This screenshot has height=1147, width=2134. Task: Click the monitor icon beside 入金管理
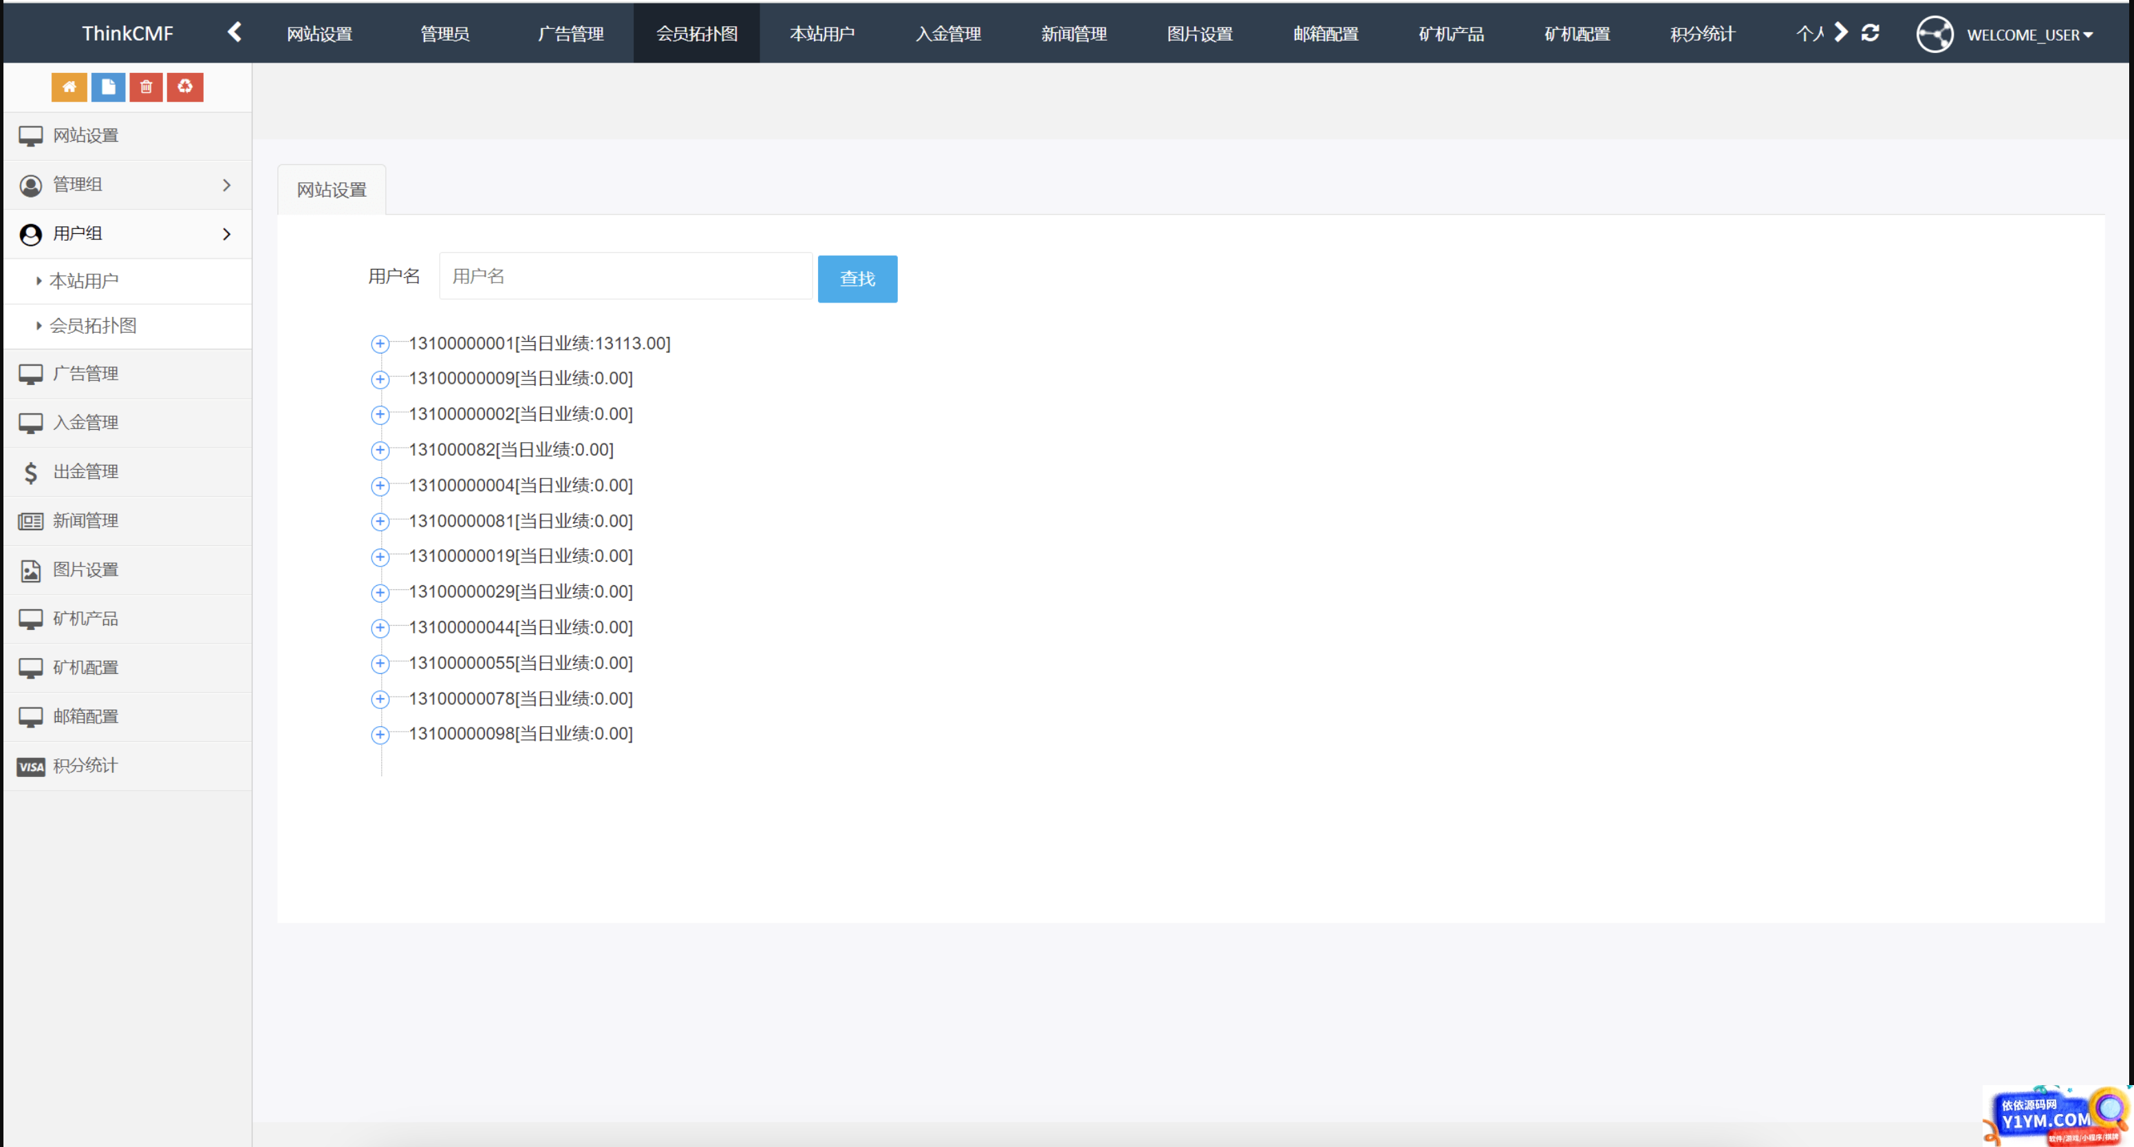31,423
